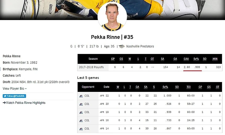Screen dimensions: 225x135
Task: Click Avalanche logo in APR 20 row
Action: click(x=81, y=104)
